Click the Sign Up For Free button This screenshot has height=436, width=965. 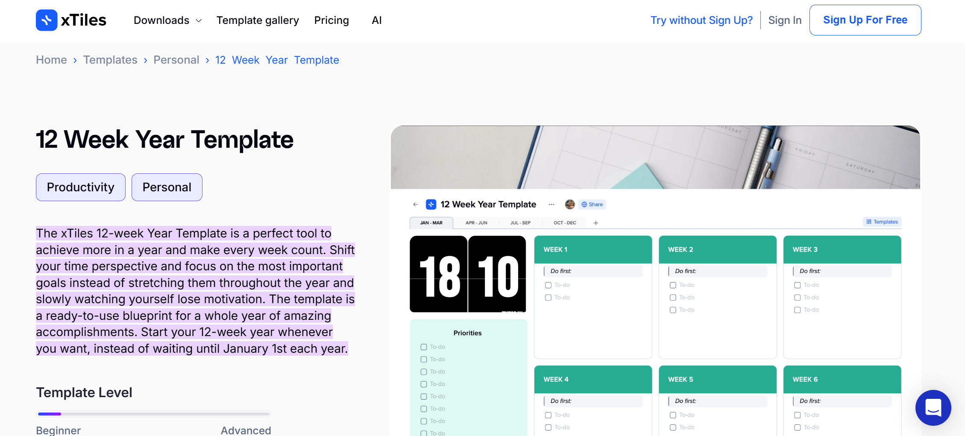865,20
